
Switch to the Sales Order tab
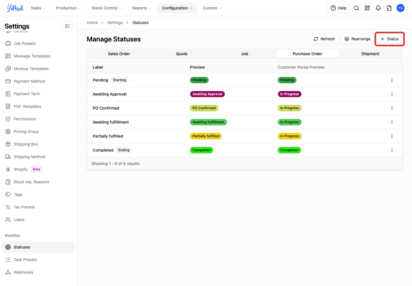coord(119,54)
